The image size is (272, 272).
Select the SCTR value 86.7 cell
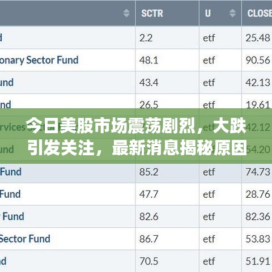pos(167,239)
